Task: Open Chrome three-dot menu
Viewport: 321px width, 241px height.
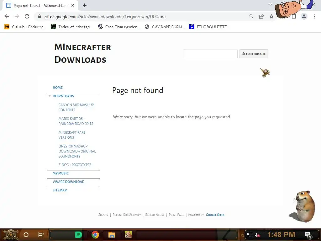Action: pos(314,16)
